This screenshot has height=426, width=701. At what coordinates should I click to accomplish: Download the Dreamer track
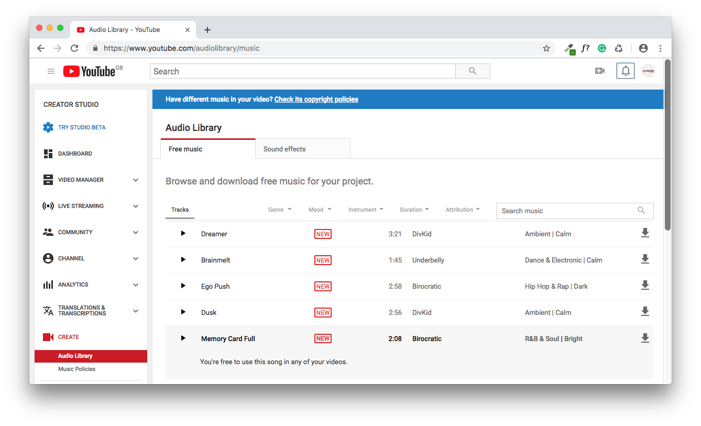pyautogui.click(x=645, y=233)
